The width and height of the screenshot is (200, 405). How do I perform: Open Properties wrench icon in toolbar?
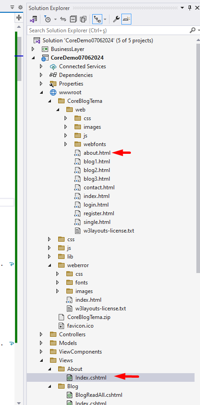[x=116, y=20]
